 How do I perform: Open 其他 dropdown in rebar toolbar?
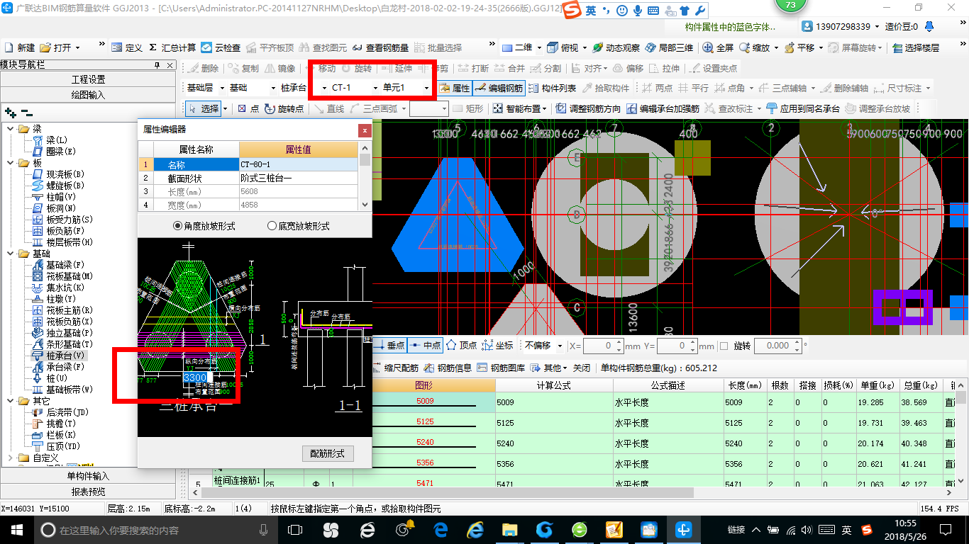(550, 368)
